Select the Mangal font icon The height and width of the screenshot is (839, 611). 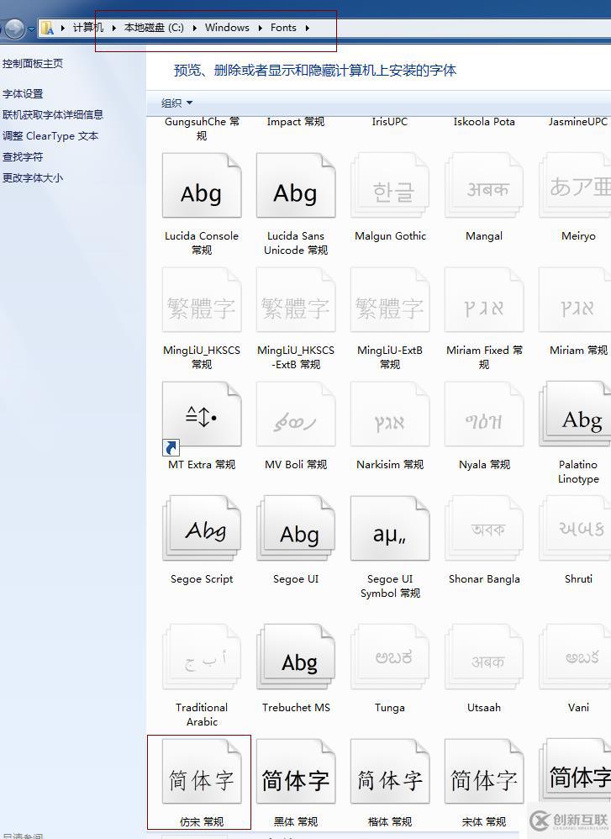coord(484,186)
